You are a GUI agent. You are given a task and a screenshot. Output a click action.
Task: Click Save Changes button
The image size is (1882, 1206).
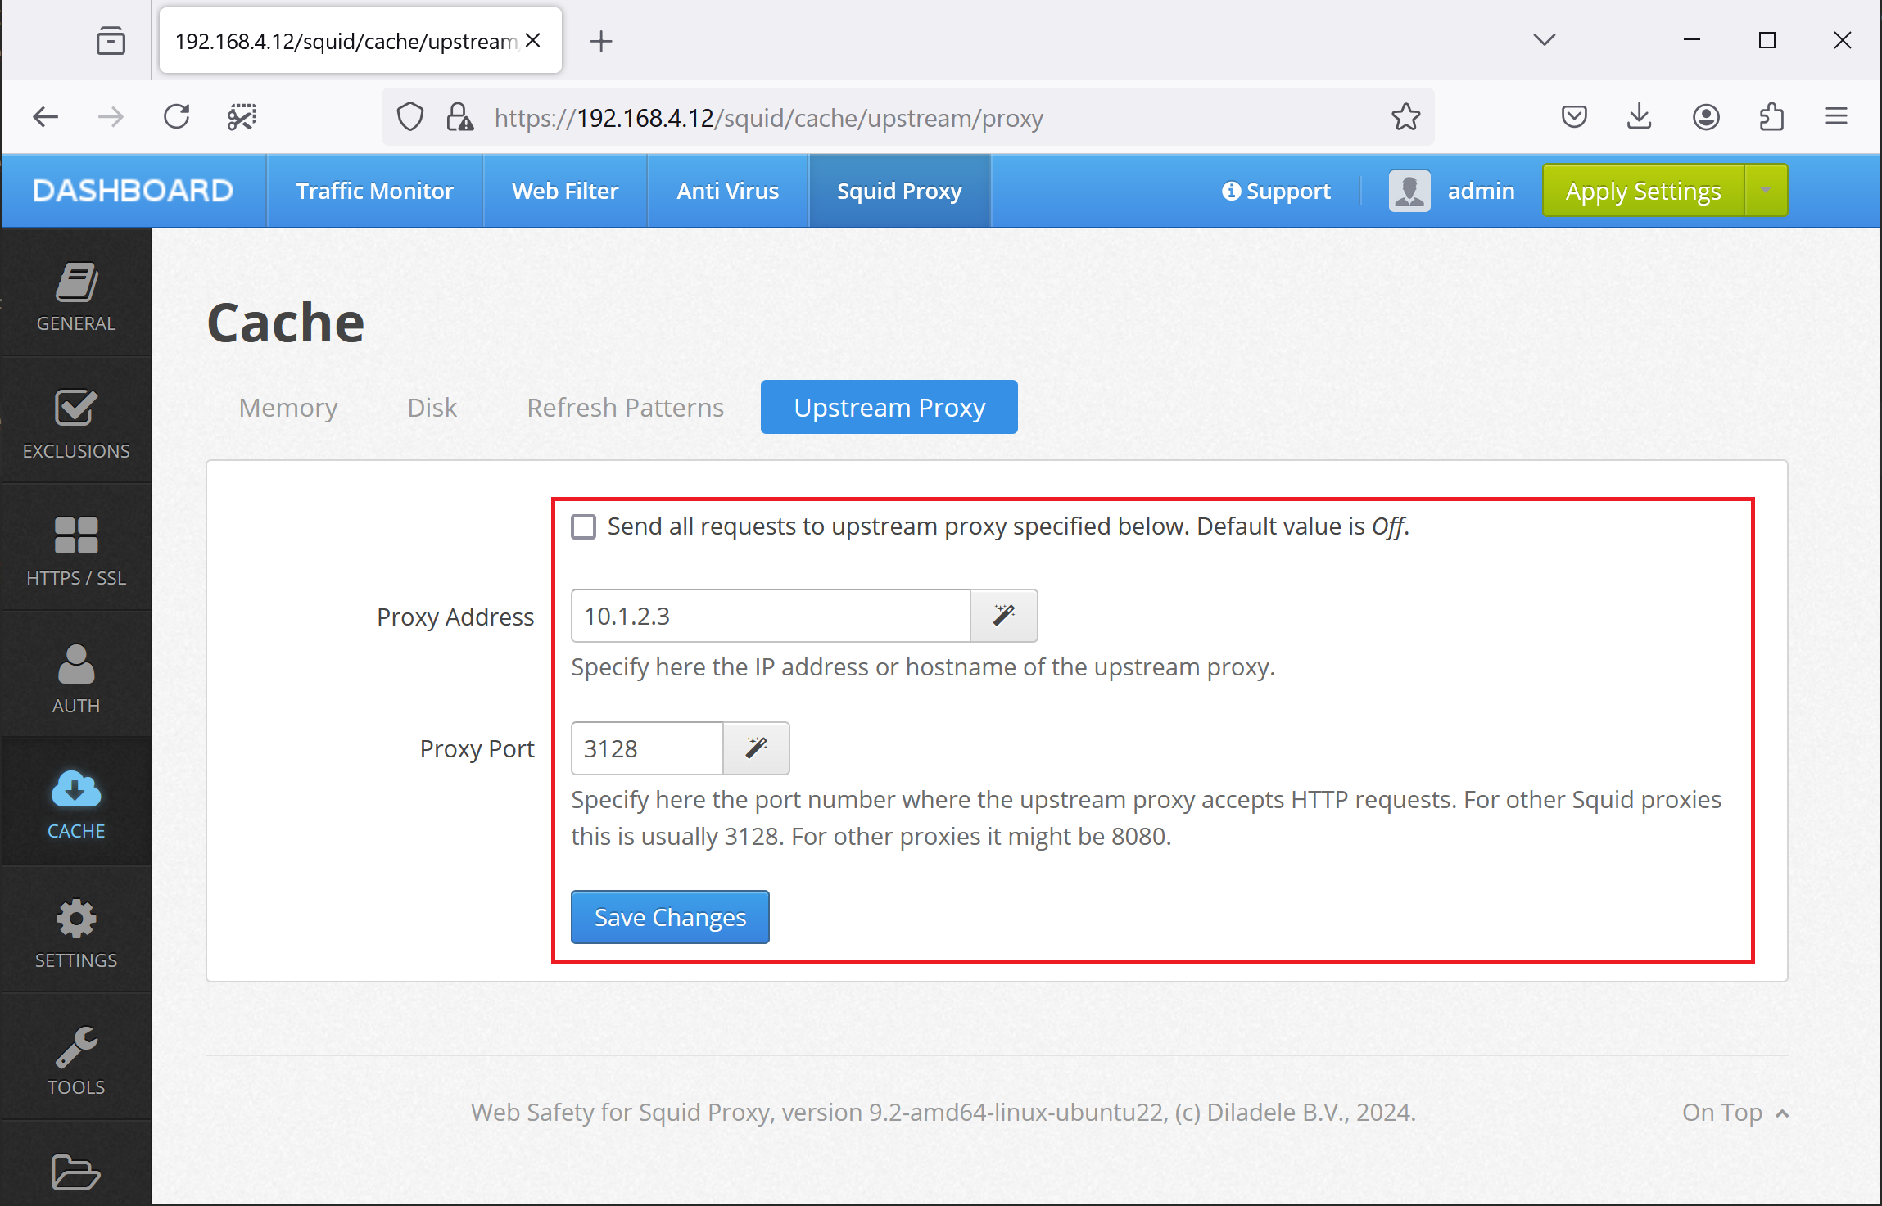point(669,916)
